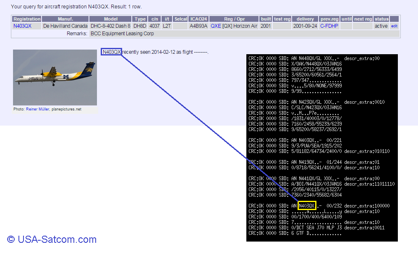
Task: Click the descr_extra:11011110 value
Action: (x=369, y=184)
